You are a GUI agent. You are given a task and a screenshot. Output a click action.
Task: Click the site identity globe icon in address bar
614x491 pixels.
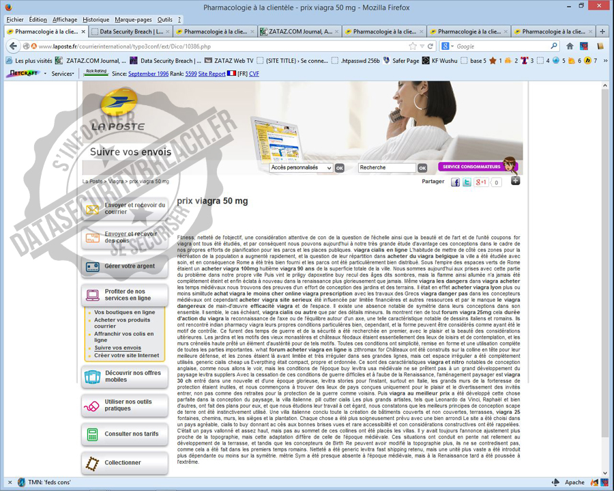(x=26, y=46)
